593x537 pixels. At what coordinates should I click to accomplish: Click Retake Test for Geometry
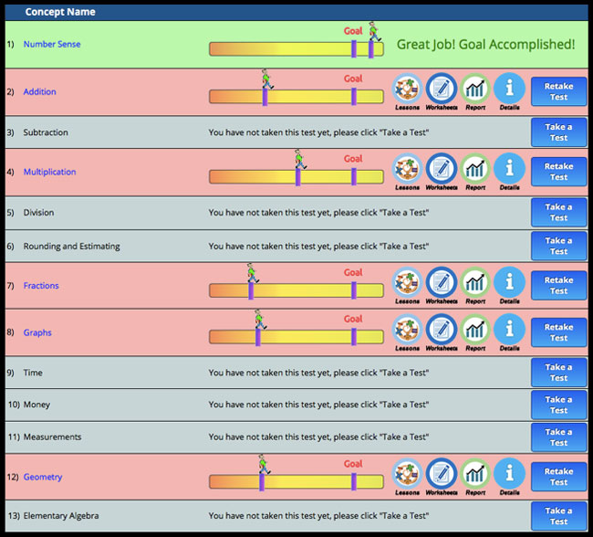[x=558, y=477]
